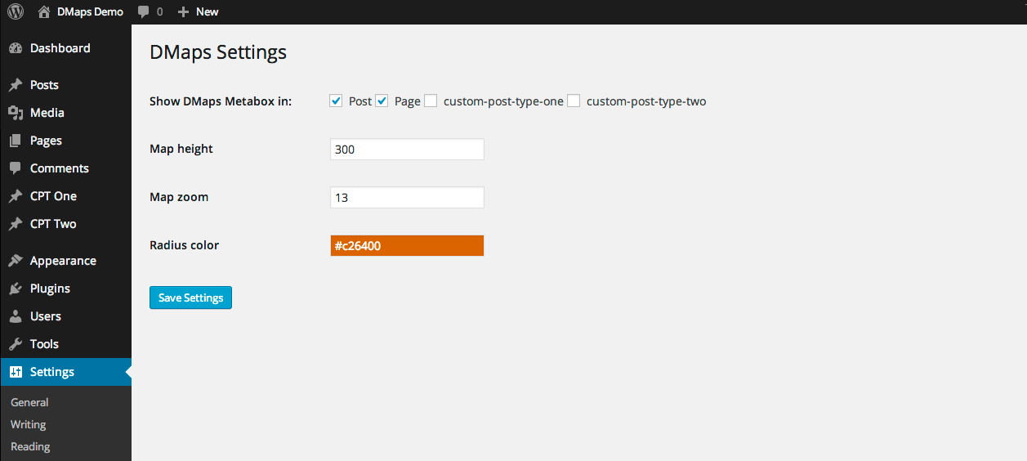Viewport: 1027px width, 461px height.
Task: Click the plus icon next to New
Action: [x=184, y=12]
